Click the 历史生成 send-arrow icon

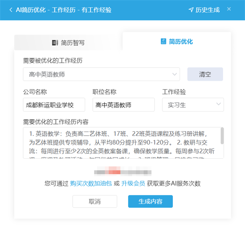[x=191, y=10]
